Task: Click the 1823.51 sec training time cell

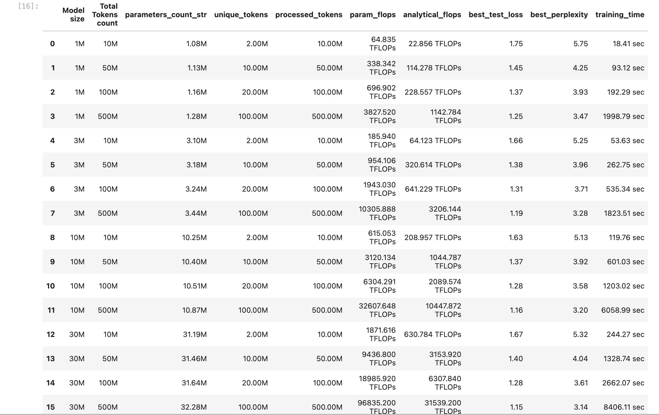Action: click(624, 213)
